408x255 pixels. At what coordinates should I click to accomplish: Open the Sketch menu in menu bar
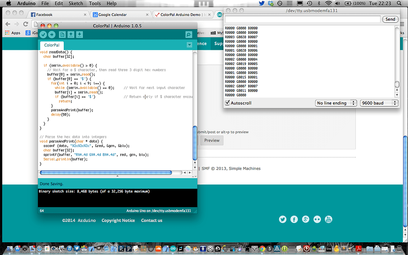click(x=76, y=3)
